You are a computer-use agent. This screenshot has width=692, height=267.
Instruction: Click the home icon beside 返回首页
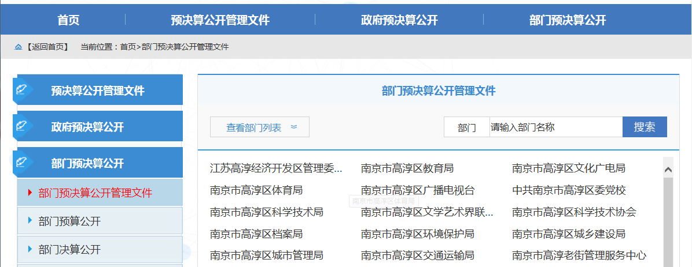(18, 47)
